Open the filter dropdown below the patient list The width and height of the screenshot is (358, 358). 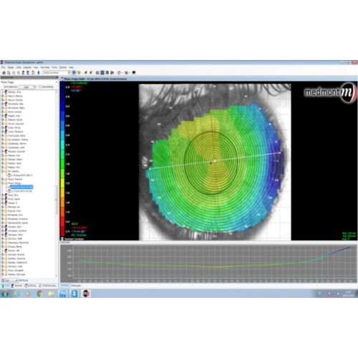tap(11, 280)
